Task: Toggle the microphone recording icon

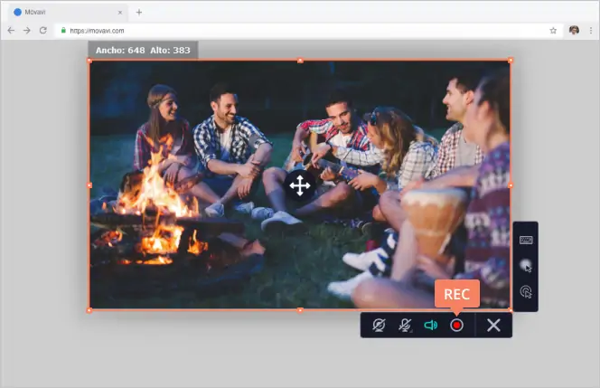Action: click(405, 326)
